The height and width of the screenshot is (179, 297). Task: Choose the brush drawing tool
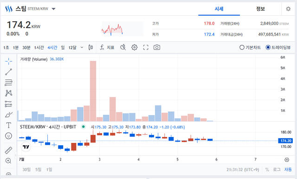tap(8, 115)
